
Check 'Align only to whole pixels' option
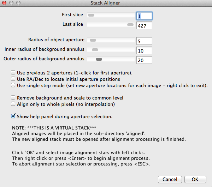13,104
